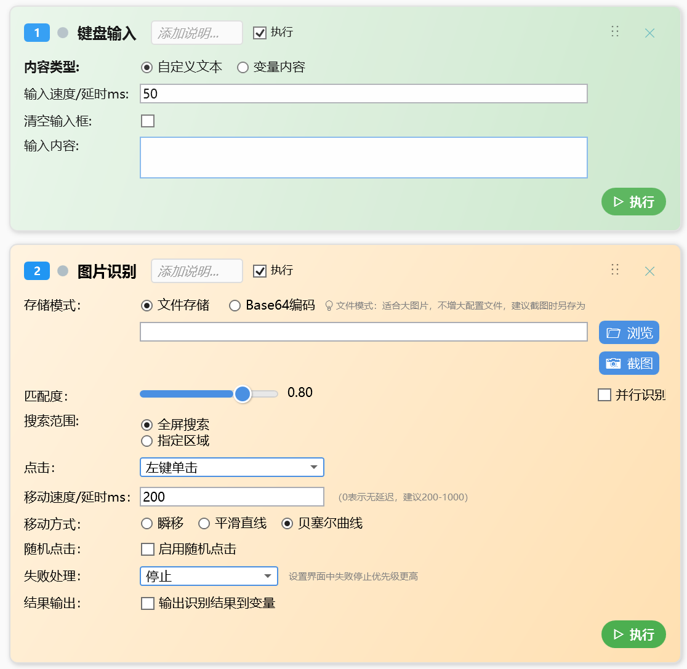The image size is (687, 669).
Task: Click the 浏览 browse button
Action: click(x=629, y=332)
